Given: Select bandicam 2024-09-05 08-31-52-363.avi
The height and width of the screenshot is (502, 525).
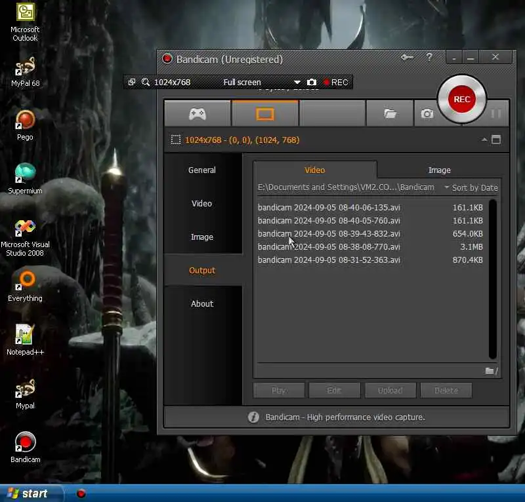Looking at the screenshot, I should [370, 260].
